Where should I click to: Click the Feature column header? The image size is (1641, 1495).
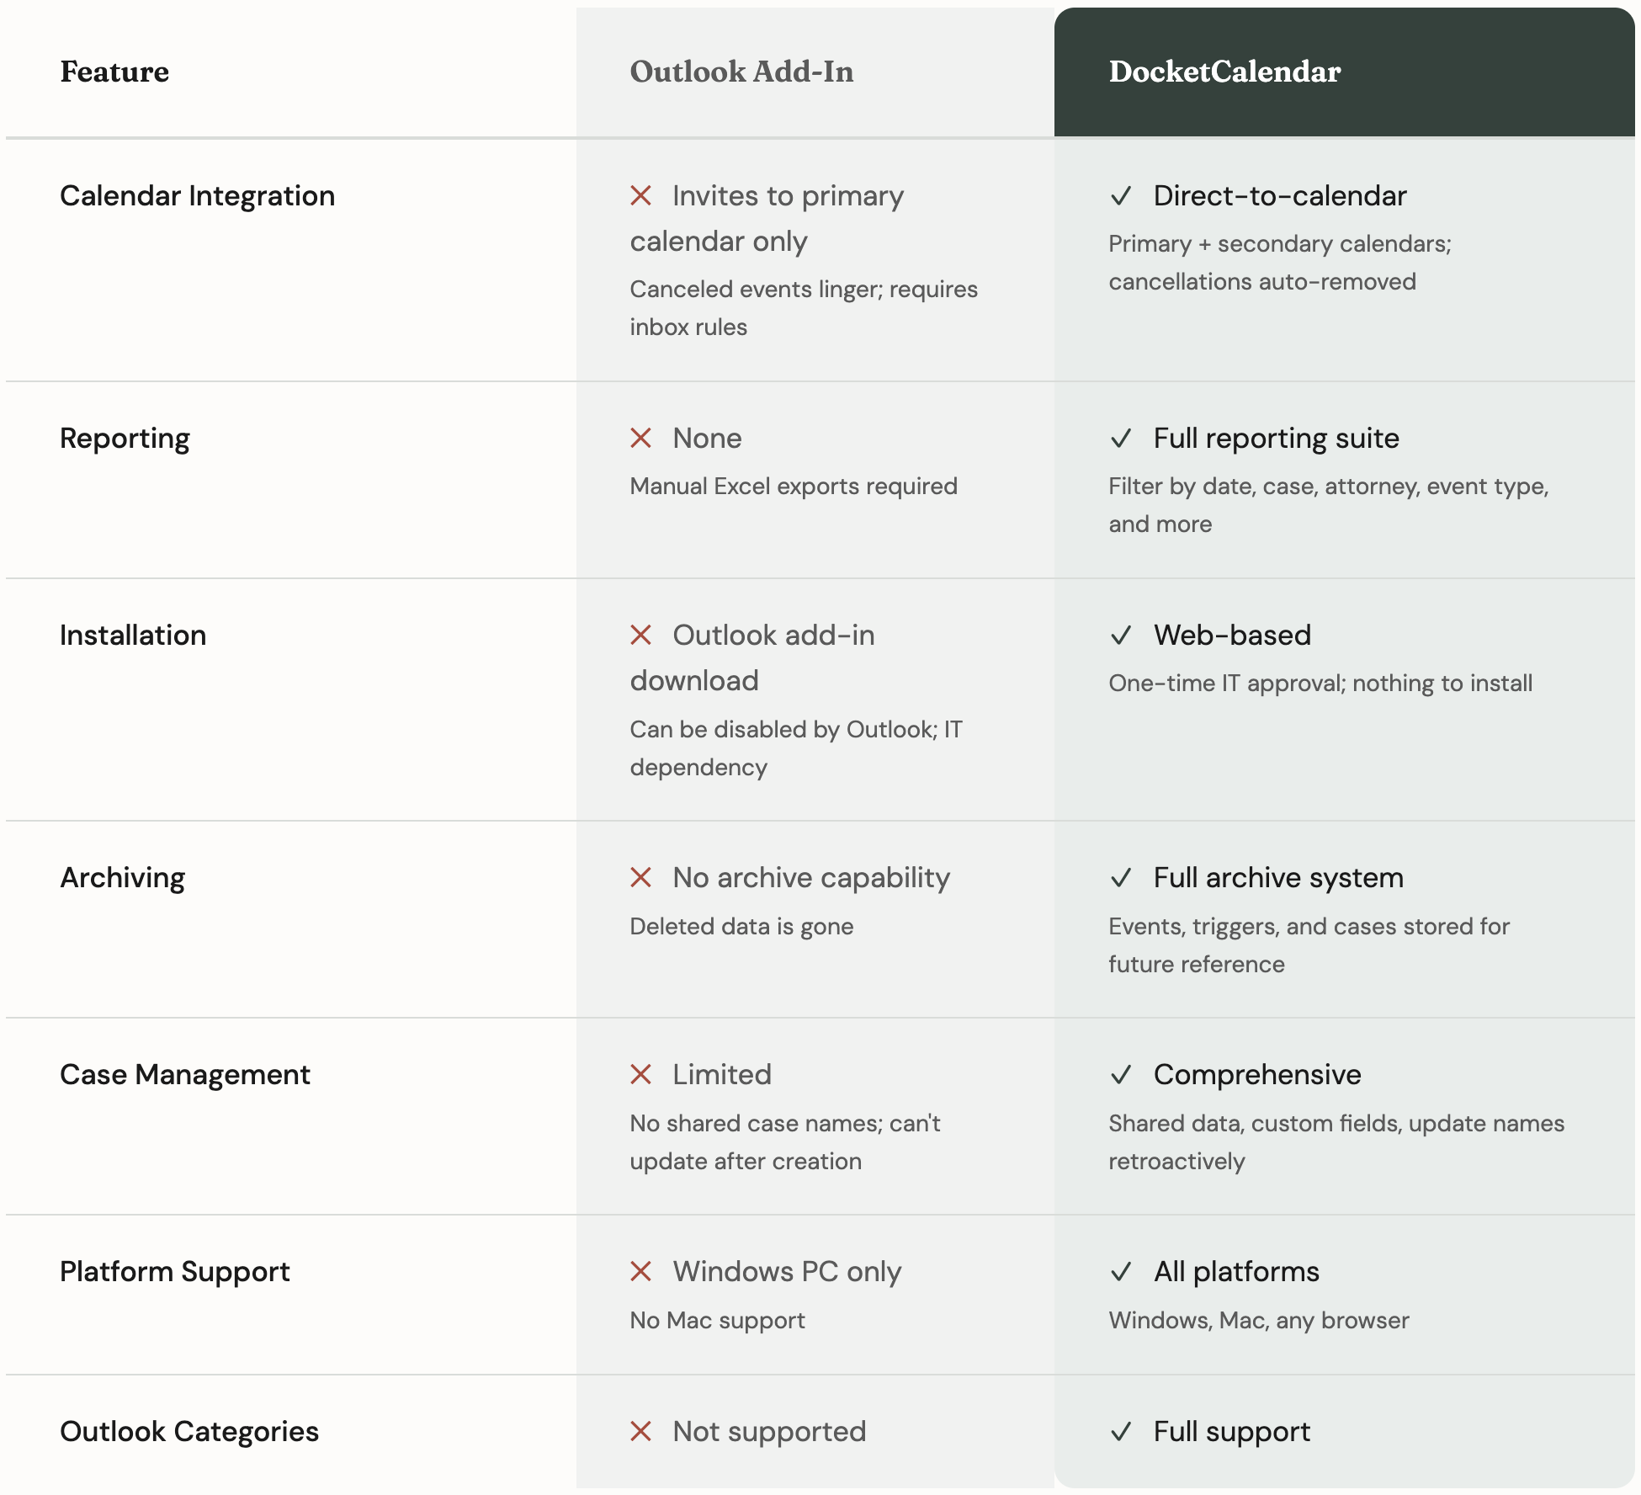click(x=114, y=72)
